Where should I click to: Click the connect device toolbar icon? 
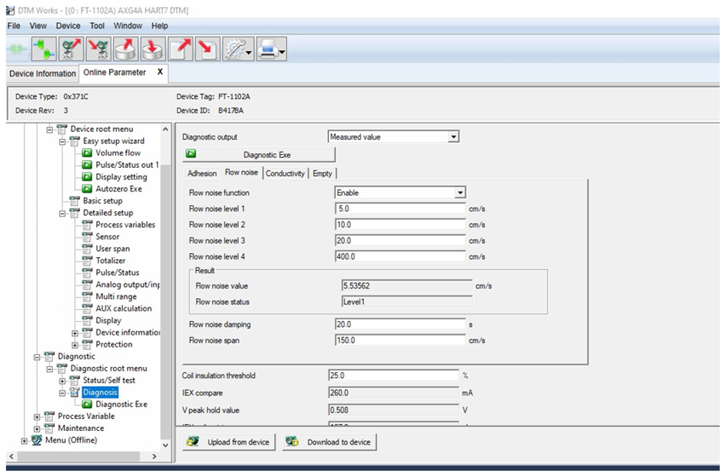pos(45,50)
